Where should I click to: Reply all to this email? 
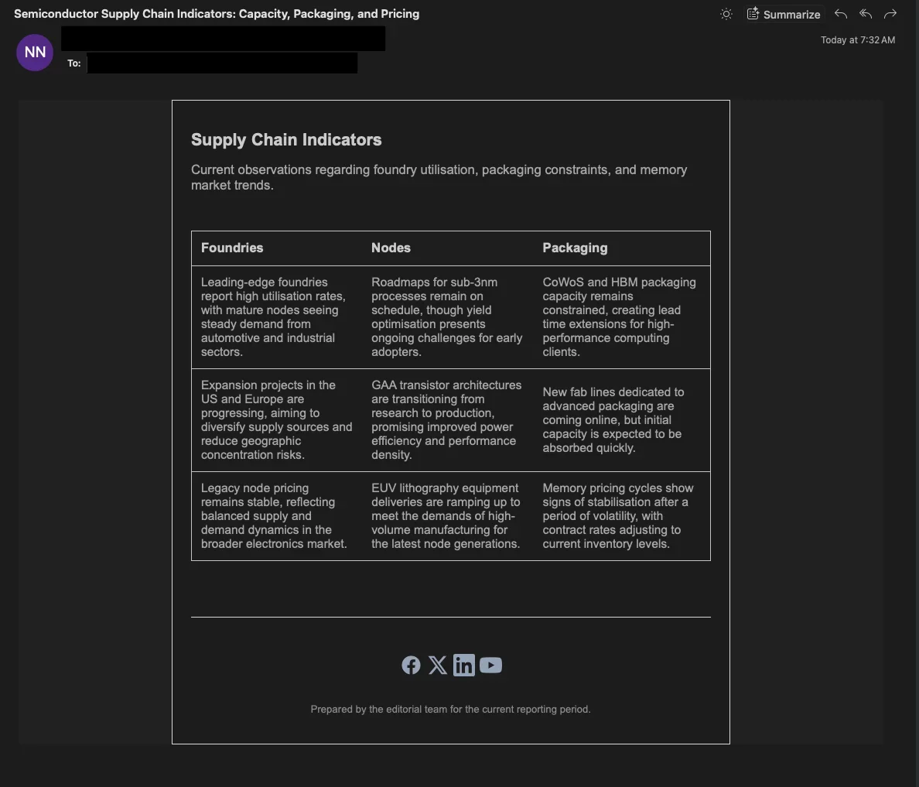coord(866,14)
